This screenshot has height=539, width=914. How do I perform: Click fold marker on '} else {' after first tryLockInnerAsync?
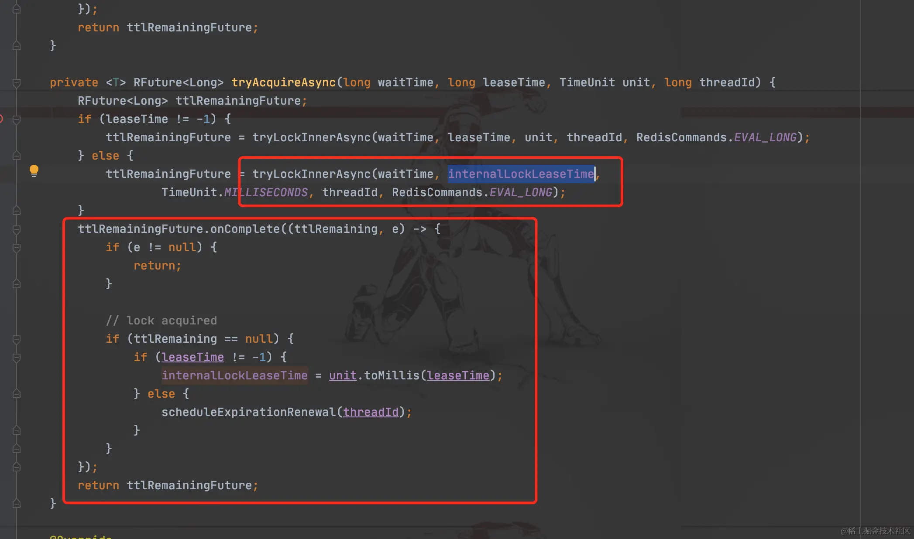pos(17,156)
